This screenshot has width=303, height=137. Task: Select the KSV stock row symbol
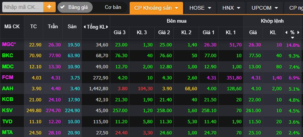coord(7,111)
